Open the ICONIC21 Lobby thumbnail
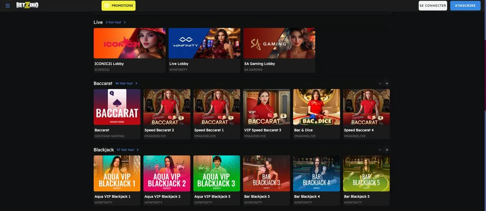Screen dimensions: 486x211 tap(129, 43)
